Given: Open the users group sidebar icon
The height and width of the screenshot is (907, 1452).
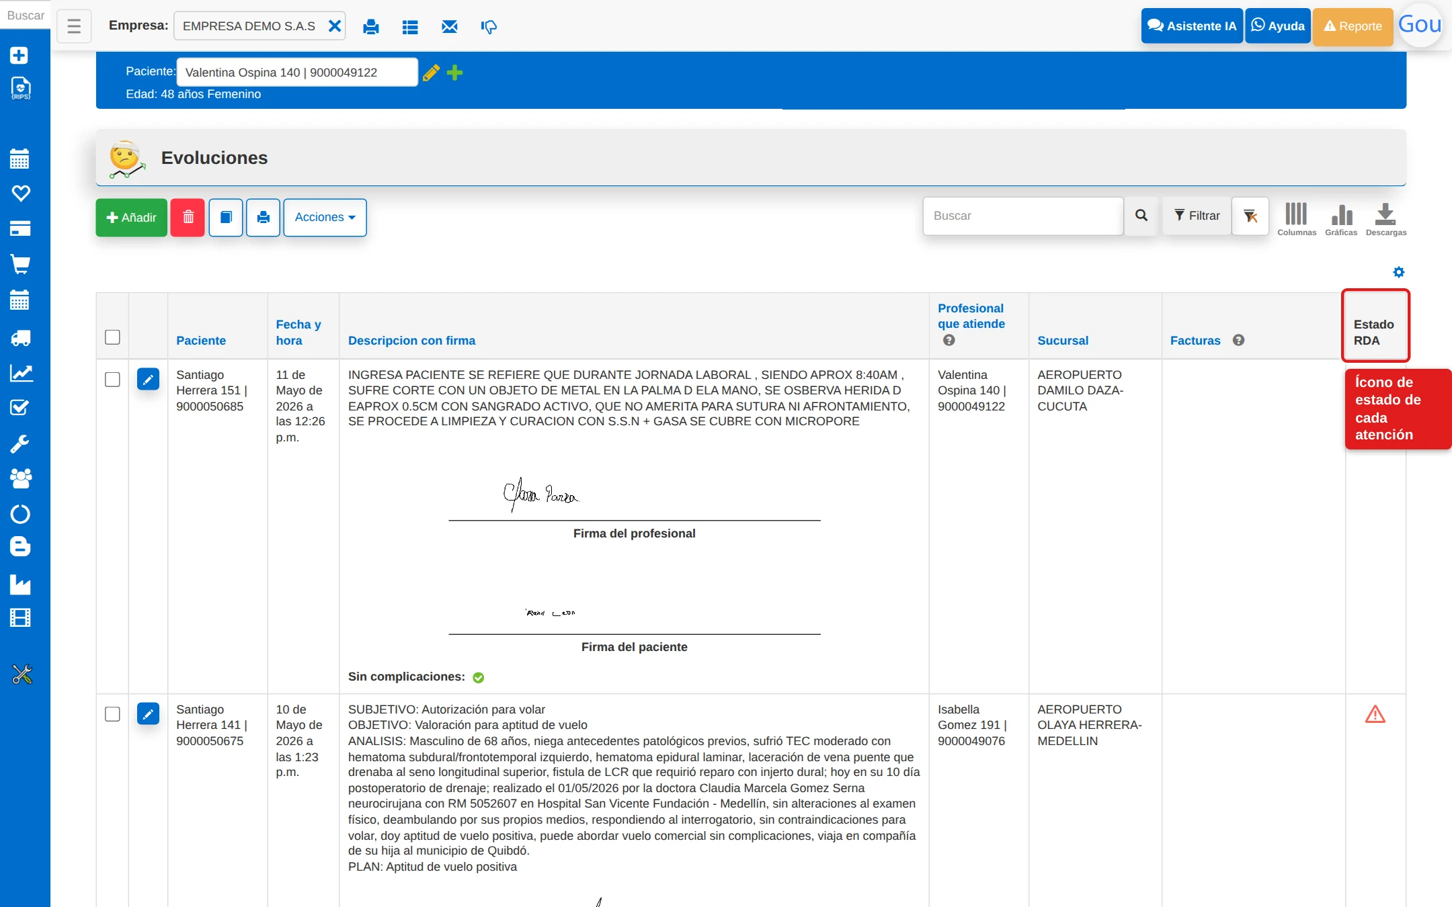Looking at the screenshot, I should pos(21,478).
